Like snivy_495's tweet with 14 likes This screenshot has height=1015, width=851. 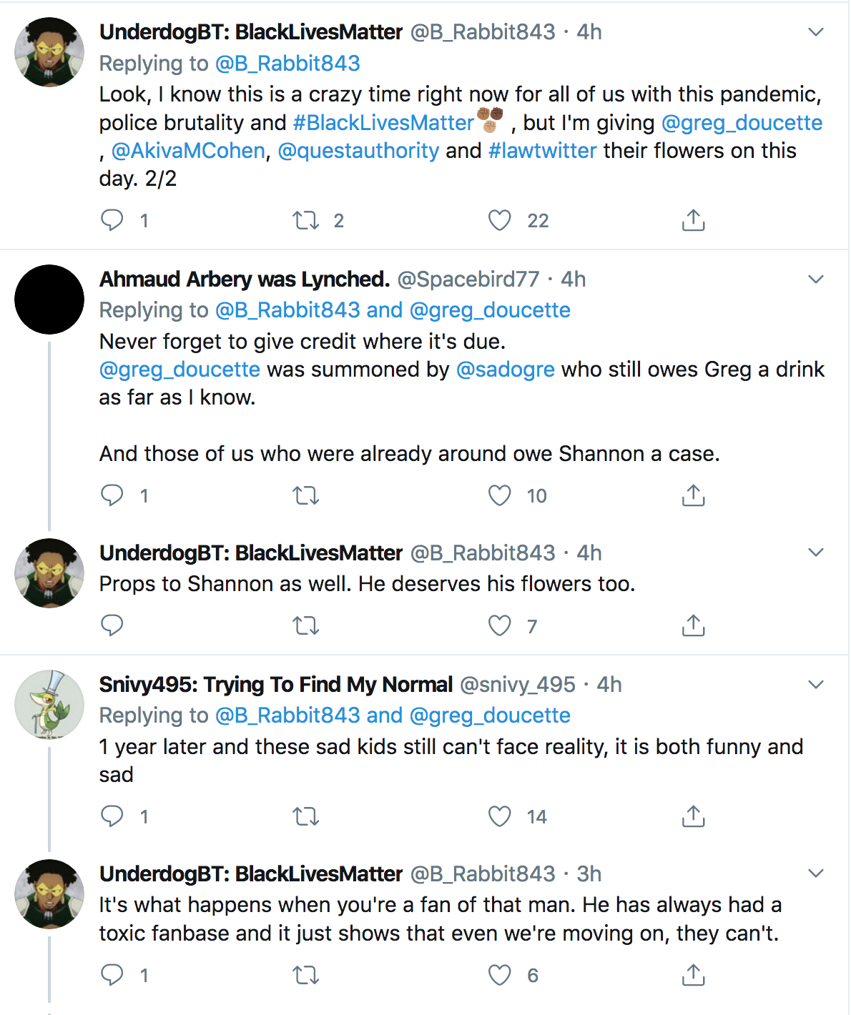pos(499,816)
